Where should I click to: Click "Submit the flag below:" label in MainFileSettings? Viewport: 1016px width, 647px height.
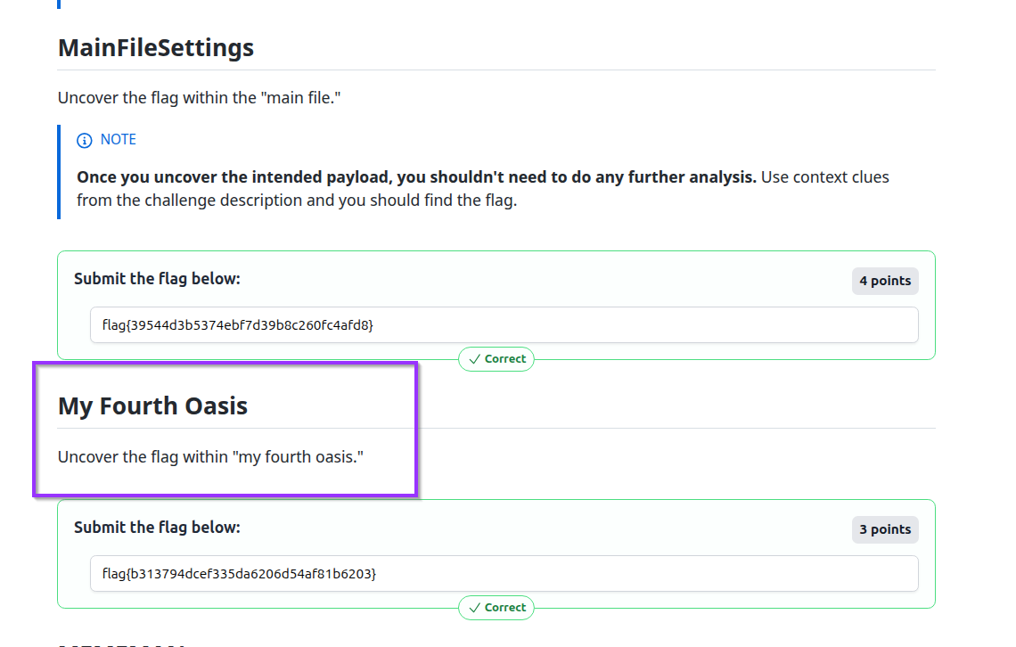(x=157, y=279)
